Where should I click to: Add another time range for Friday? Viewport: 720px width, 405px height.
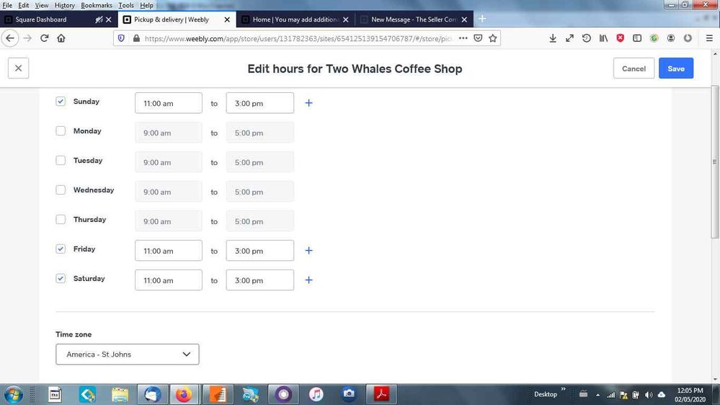(x=308, y=251)
